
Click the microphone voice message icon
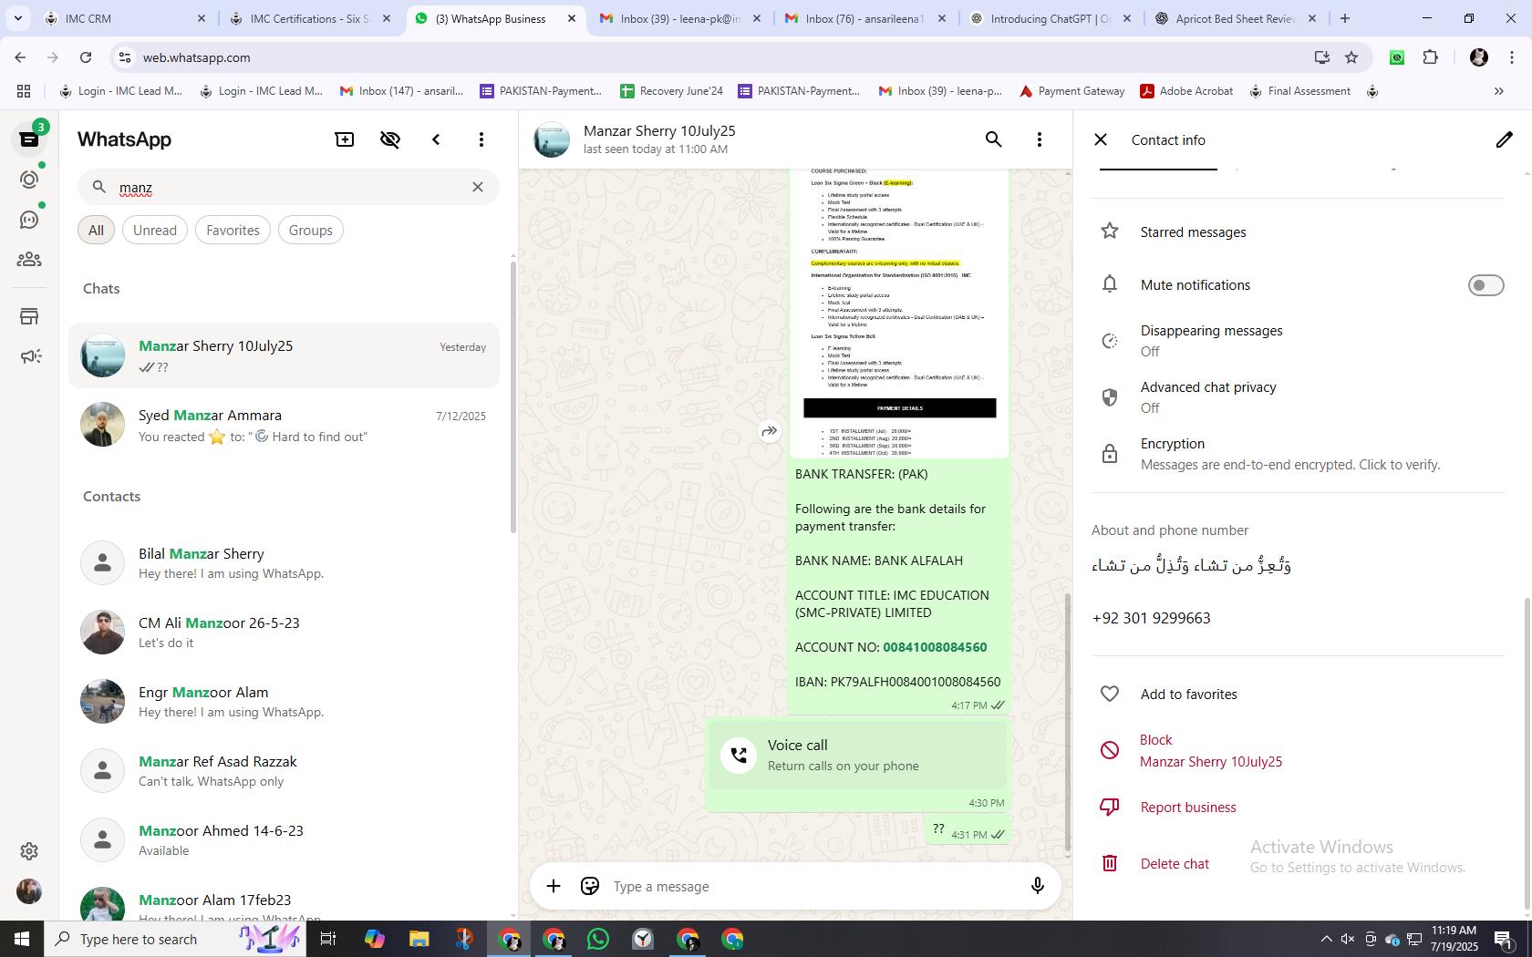(1038, 886)
